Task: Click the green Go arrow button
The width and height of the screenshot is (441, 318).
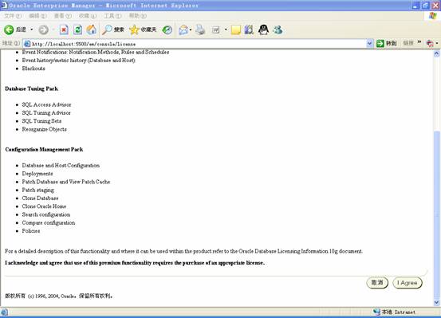Action: click(x=380, y=43)
